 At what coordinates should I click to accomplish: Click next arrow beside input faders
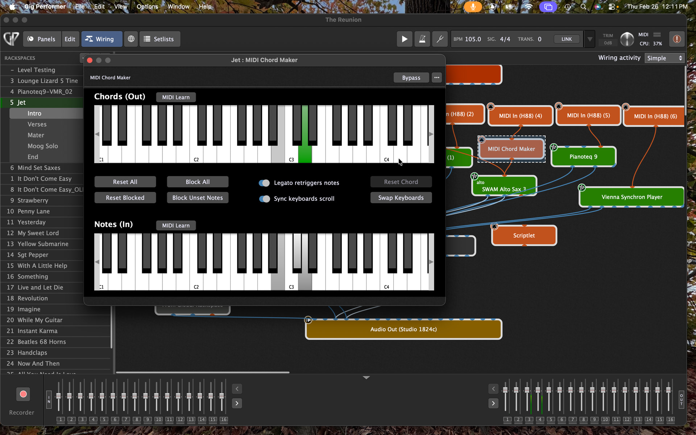tap(237, 403)
